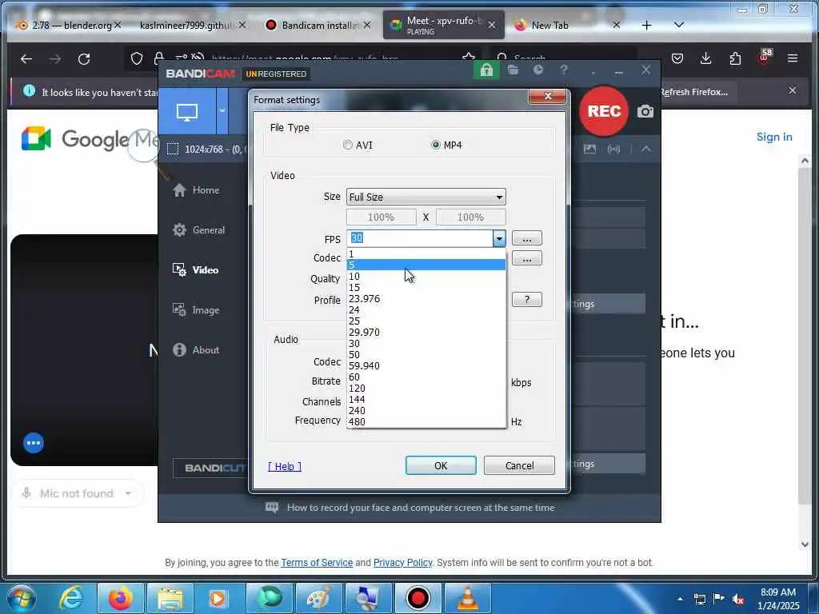
Task: Click the ellipsis button next to Codec
Action: pos(526,258)
